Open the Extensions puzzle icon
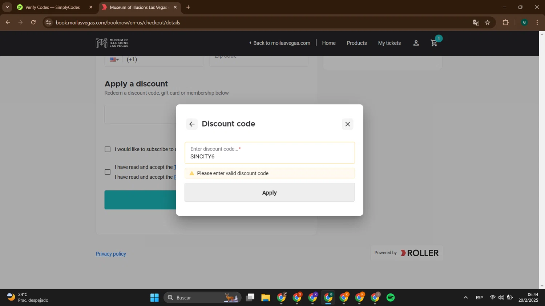The height and width of the screenshot is (306, 545). [x=506, y=22]
